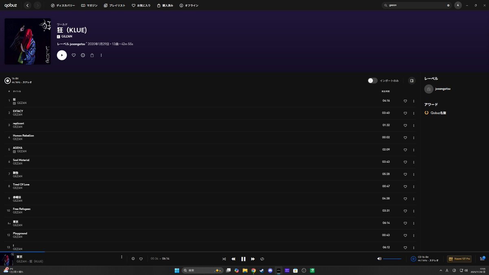Viewport: 489px width, 275px height.
Task: Open the ディスカバリー tab
Action: click(63, 5)
